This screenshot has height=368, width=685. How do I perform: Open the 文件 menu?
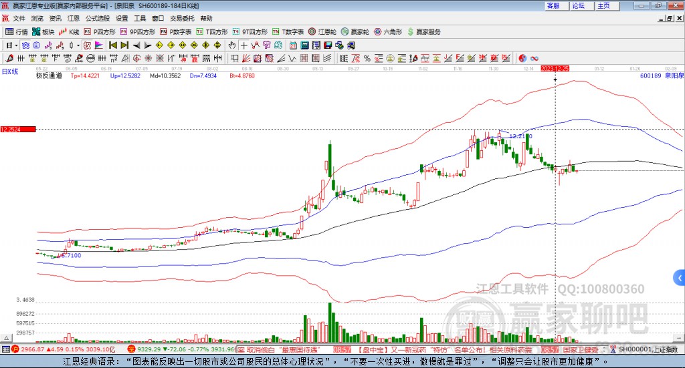[19, 18]
